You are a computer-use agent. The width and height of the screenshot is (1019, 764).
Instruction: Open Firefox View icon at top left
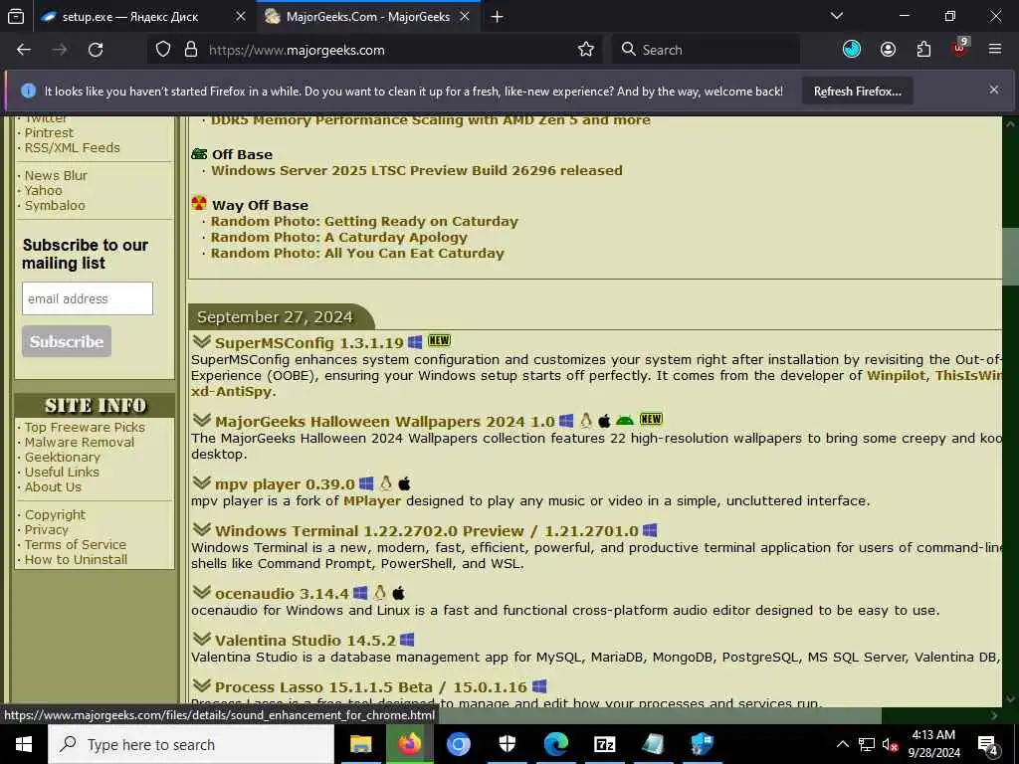(16, 17)
